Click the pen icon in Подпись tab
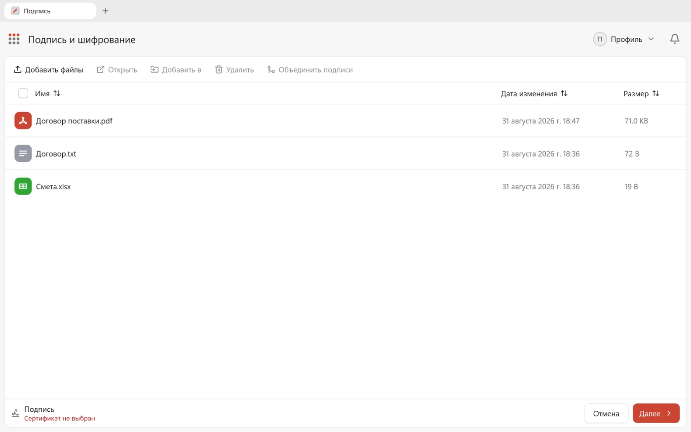This screenshot has width=691, height=432. (15, 11)
